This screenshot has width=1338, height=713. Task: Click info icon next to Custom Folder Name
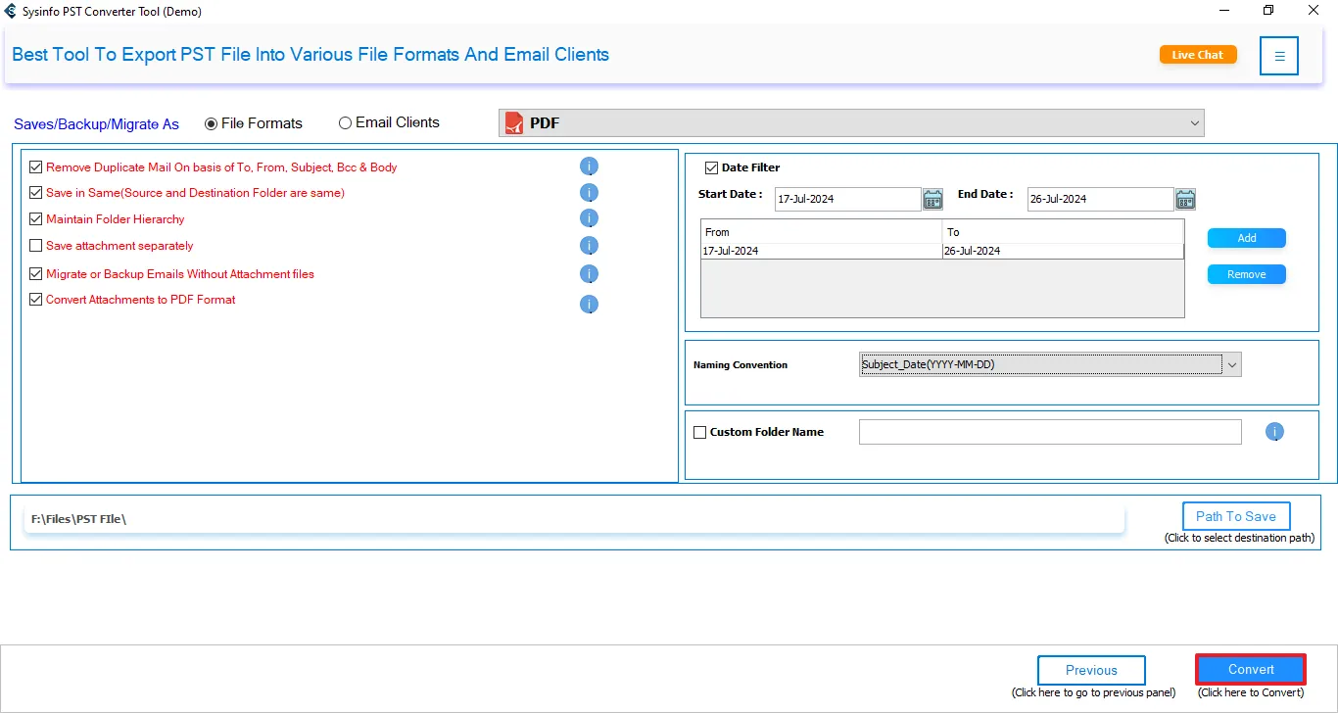pyautogui.click(x=1274, y=432)
